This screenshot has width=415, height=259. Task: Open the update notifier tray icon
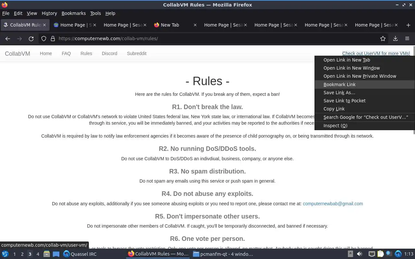[389, 254]
